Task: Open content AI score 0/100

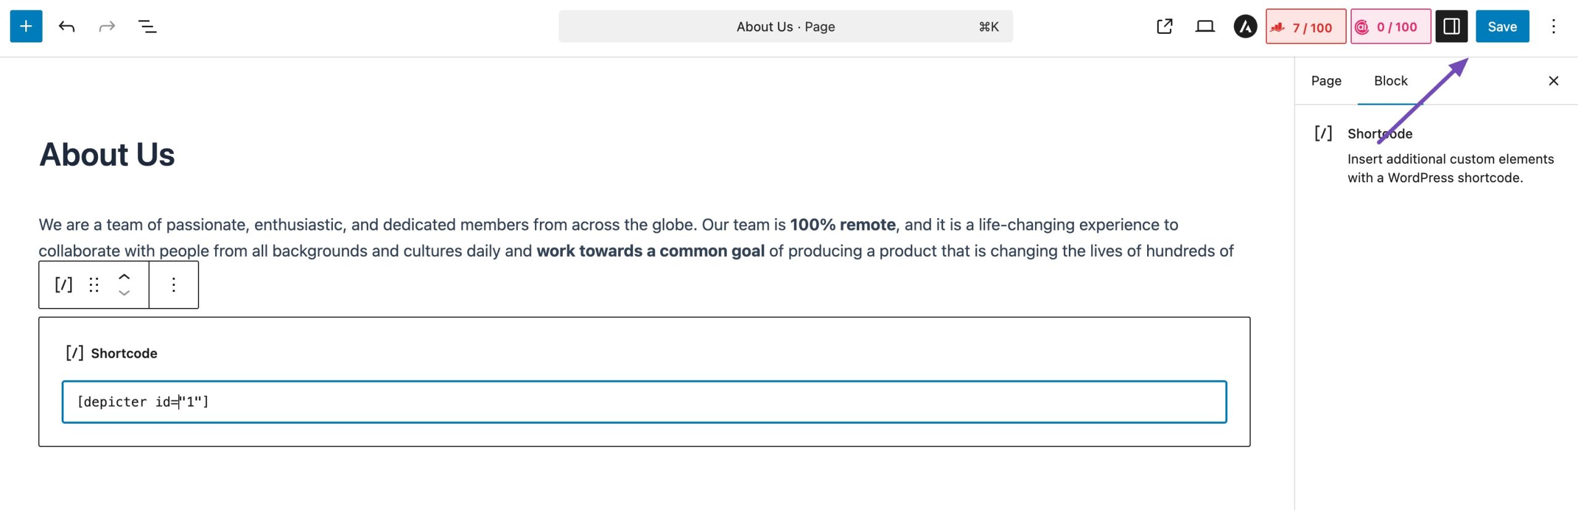Action: [1391, 26]
